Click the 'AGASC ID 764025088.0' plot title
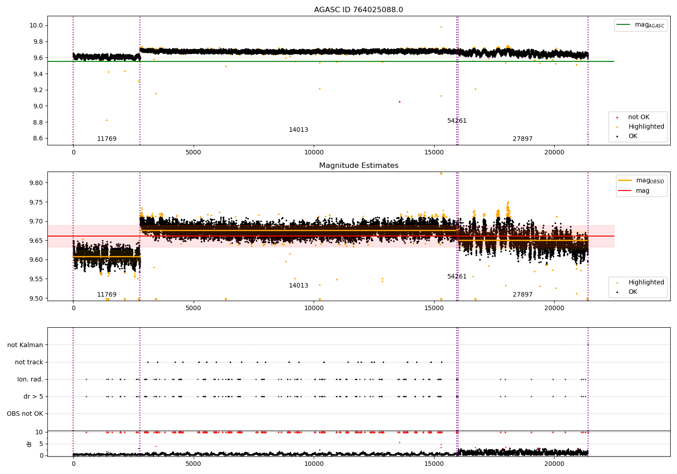The width and height of the screenshot is (677, 474). coord(358,10)
